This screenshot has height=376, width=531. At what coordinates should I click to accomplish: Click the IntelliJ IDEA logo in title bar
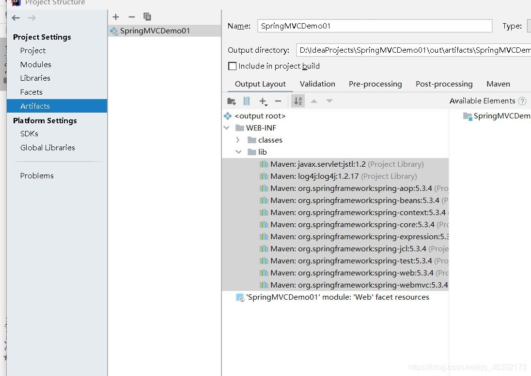[16, 2]
